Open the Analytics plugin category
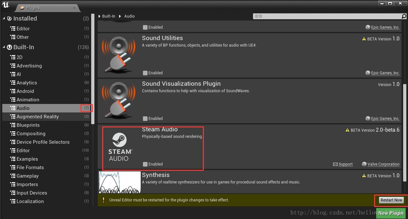Image resolution: width=408 pixels, height=219 pixels. (x=46, y=83)
